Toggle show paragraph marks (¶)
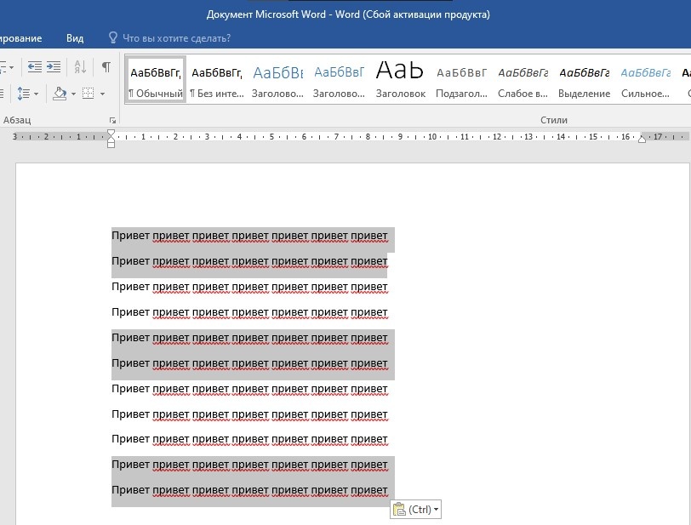The width and height of the screenshot is (691, 525). pyautogui.click(x=106, y=67)
